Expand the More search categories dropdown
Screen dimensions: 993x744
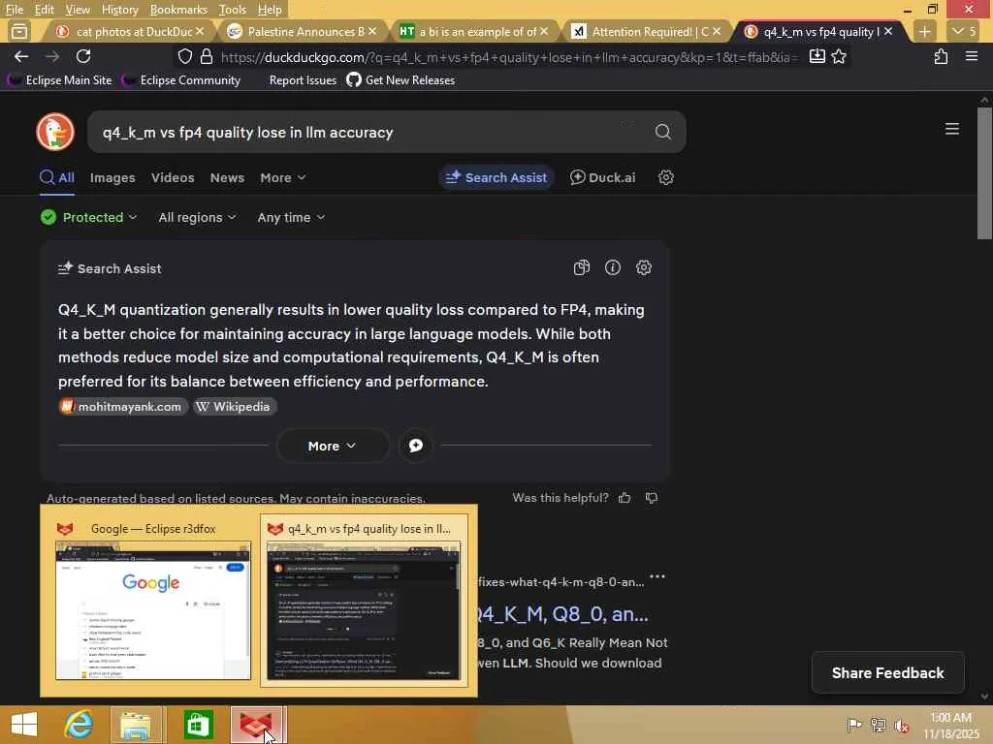click(x=283, y=178)
